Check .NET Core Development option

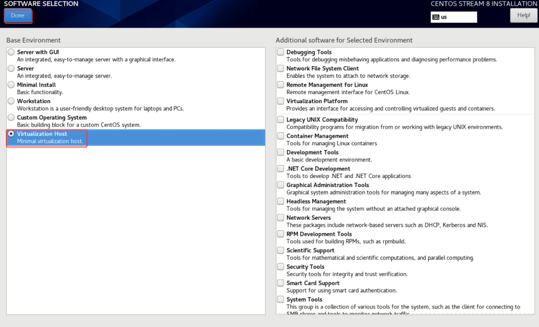tap(281, 169)
